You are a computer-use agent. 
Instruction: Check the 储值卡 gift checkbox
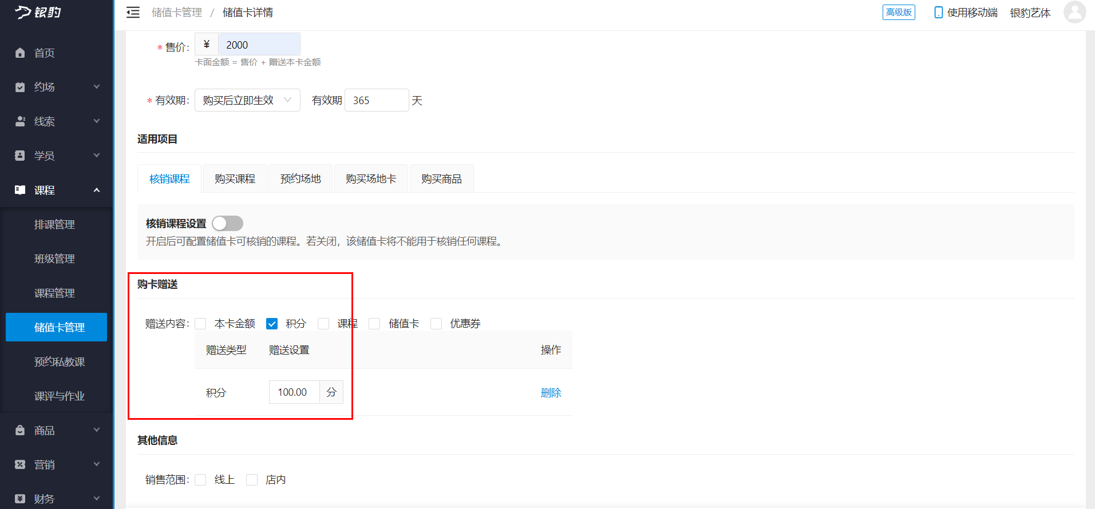[x=374, y=324]
